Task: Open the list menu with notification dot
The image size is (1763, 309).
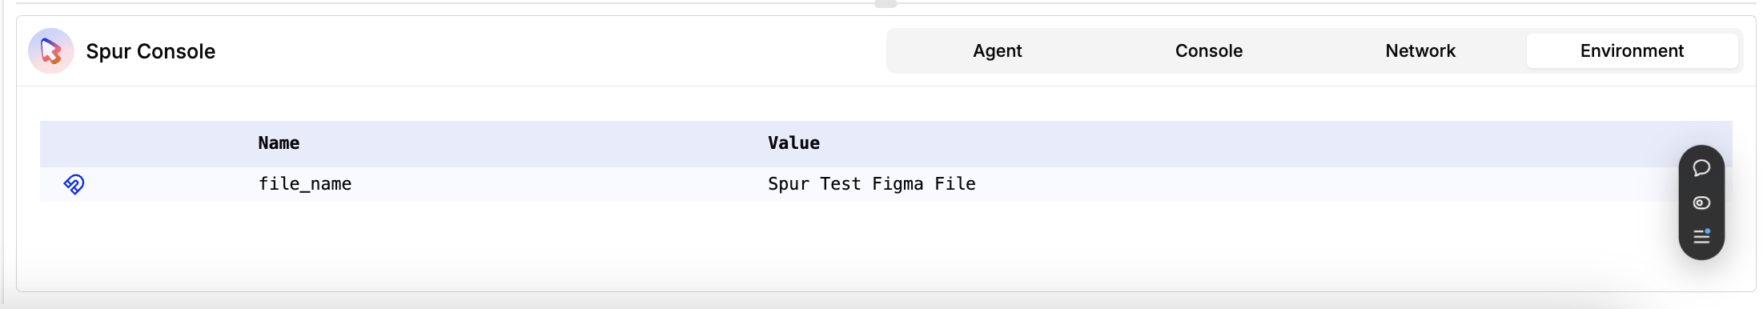Action: [1701, 236]
